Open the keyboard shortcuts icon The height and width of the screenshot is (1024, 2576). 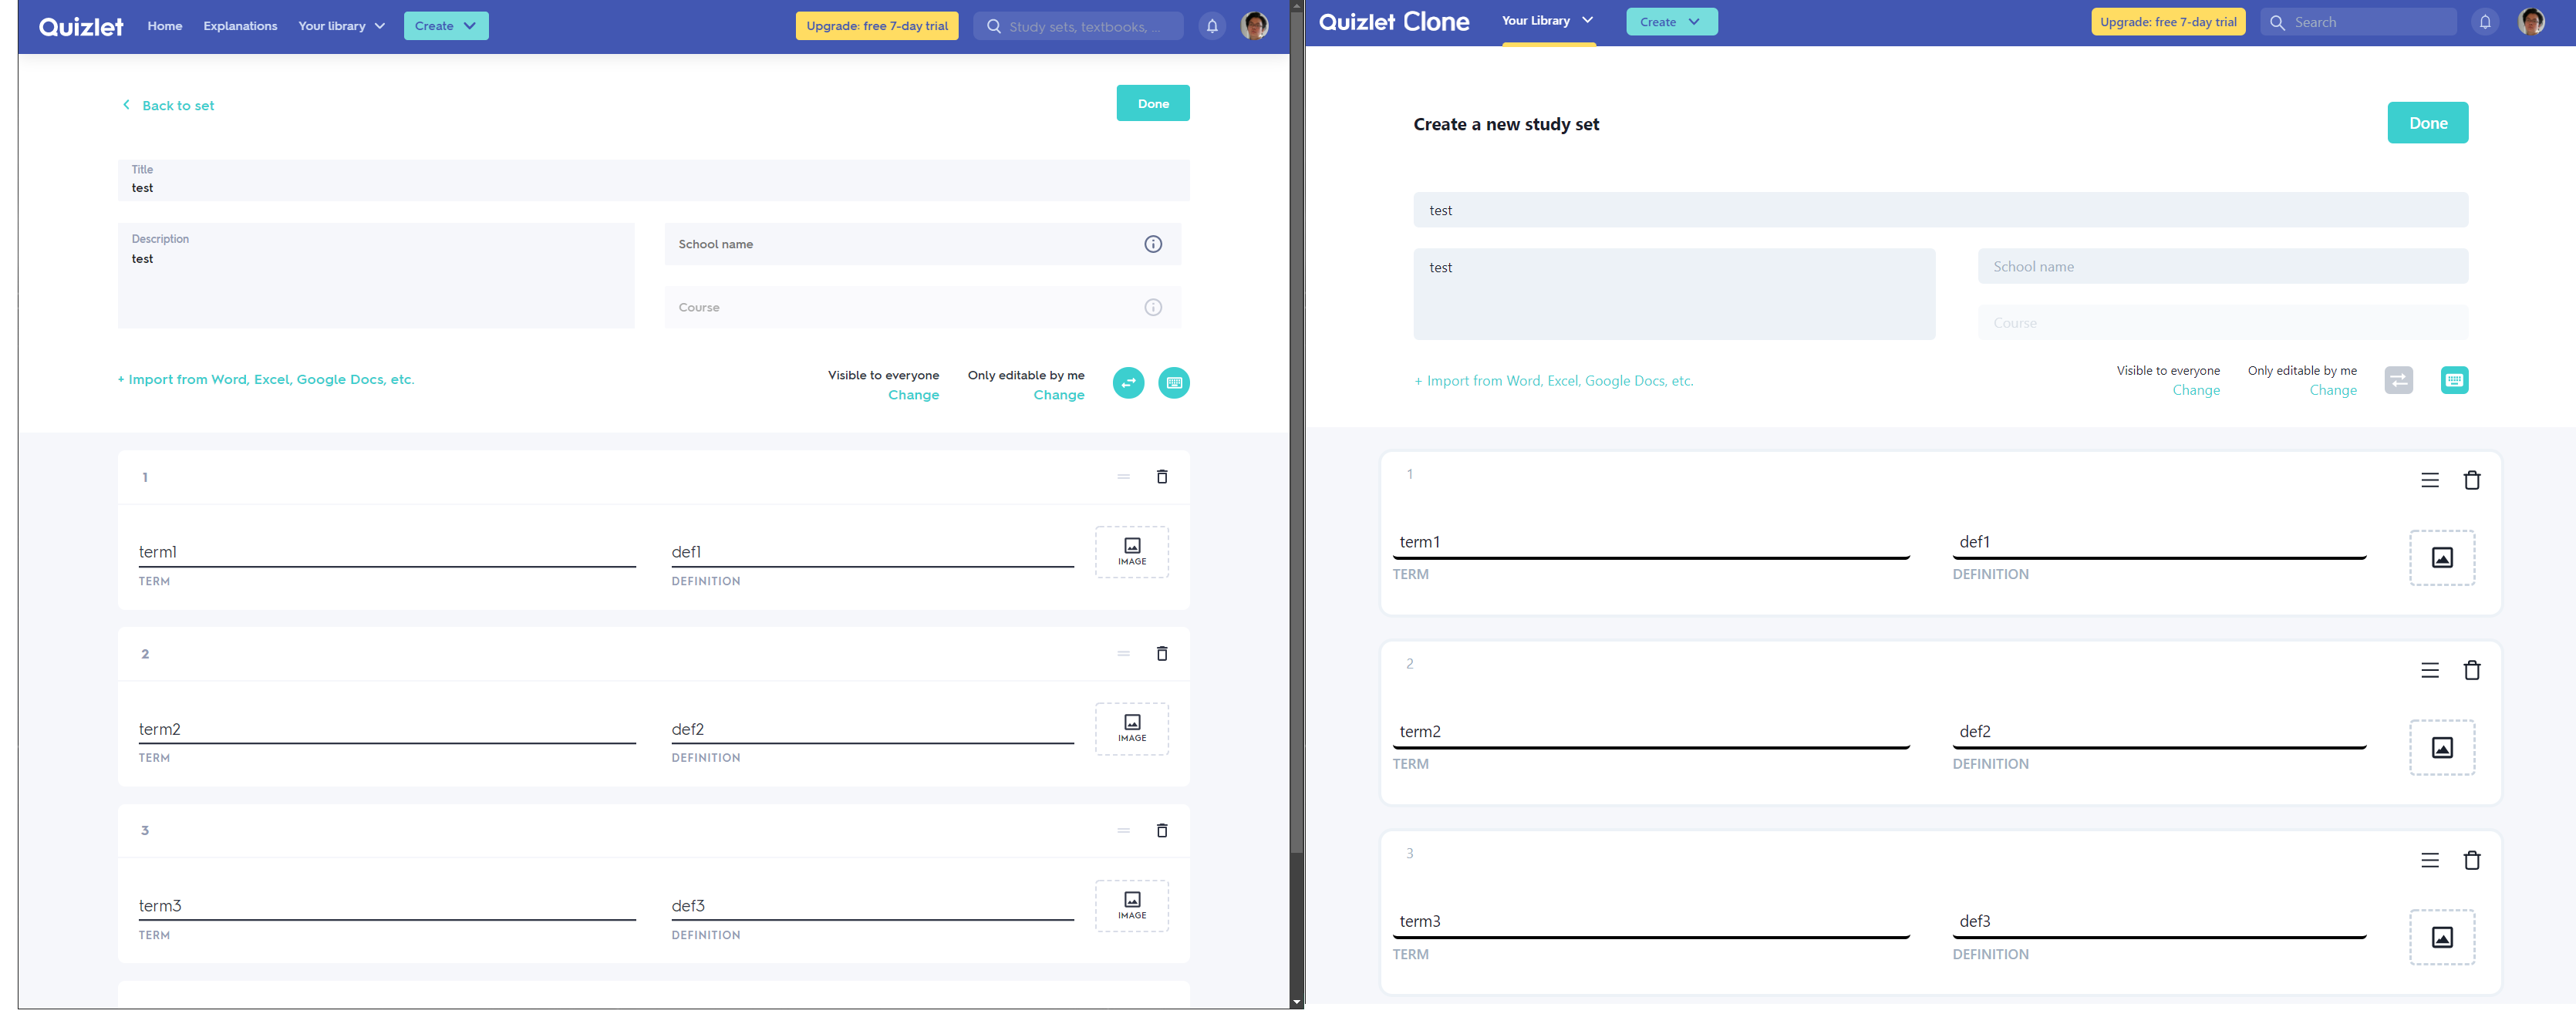tap(1174, 383)
